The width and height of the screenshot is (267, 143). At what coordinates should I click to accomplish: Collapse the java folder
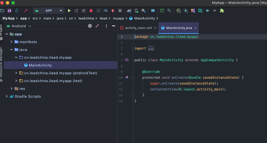pos(11,50)
